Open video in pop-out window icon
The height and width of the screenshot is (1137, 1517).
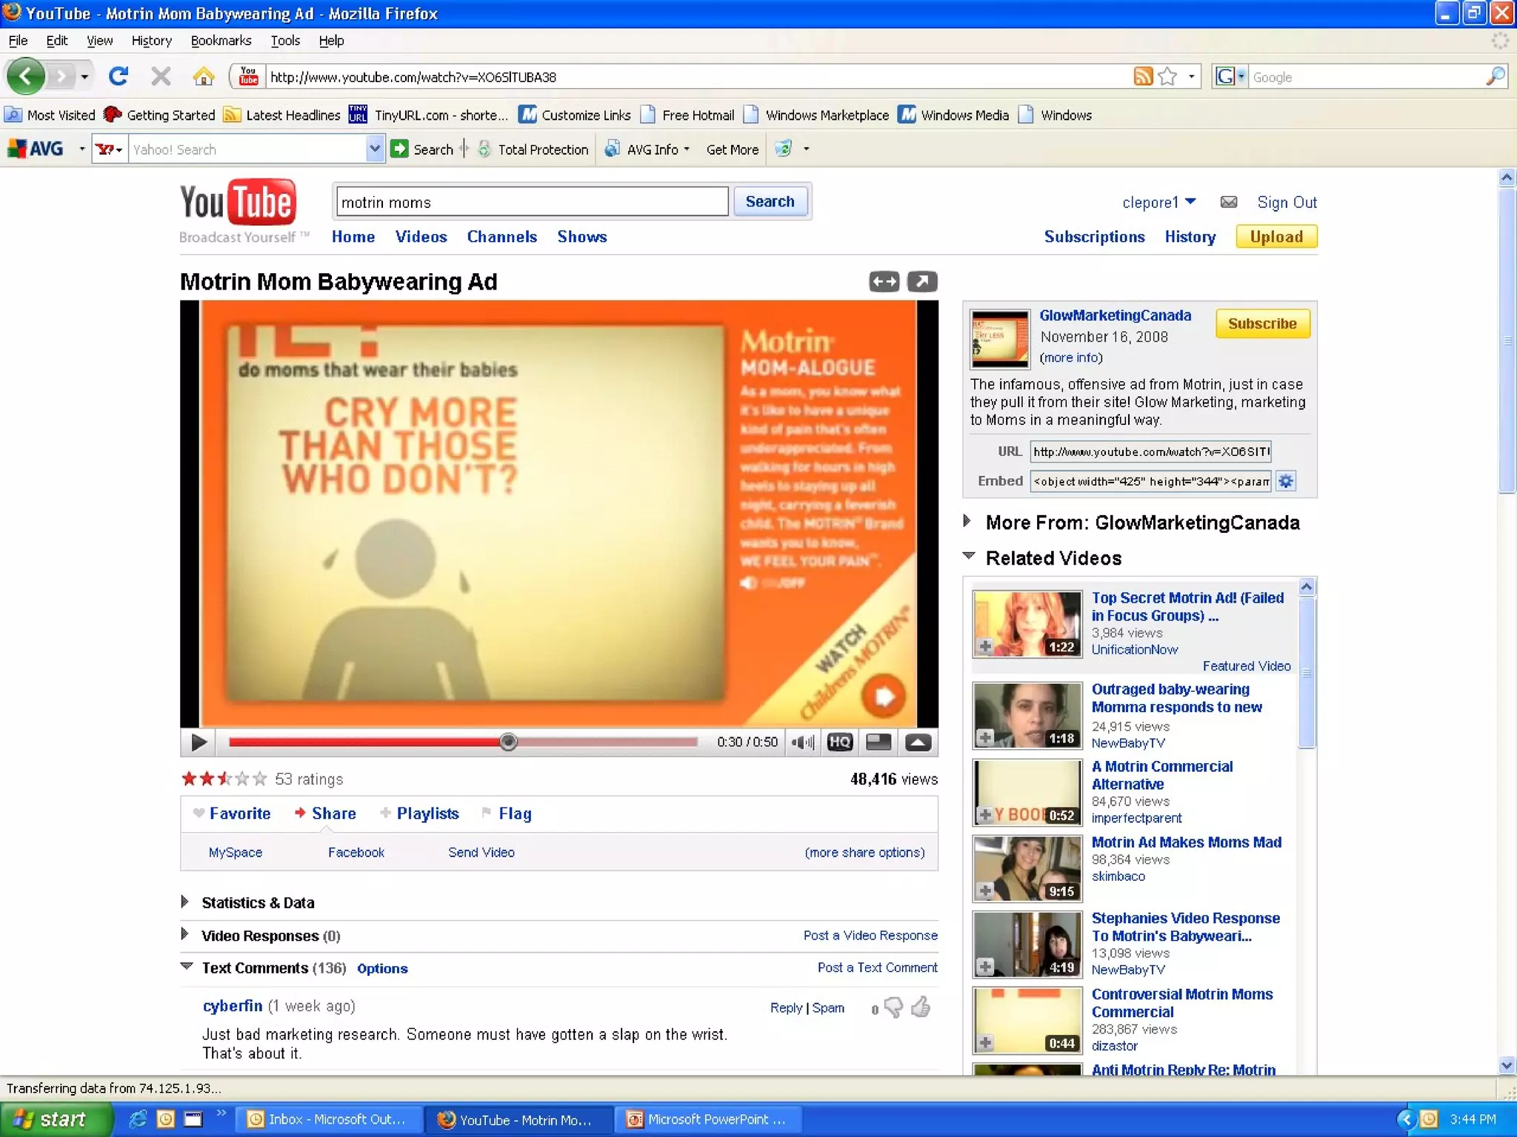tap(922, 281)
